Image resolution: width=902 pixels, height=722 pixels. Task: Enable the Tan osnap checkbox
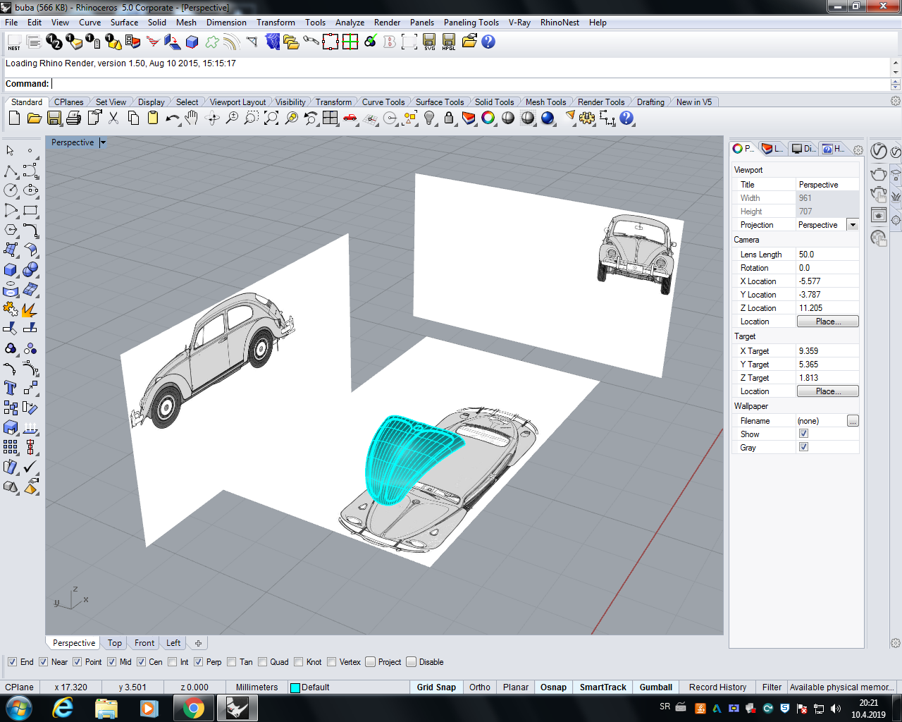click(x=232, y=662)
